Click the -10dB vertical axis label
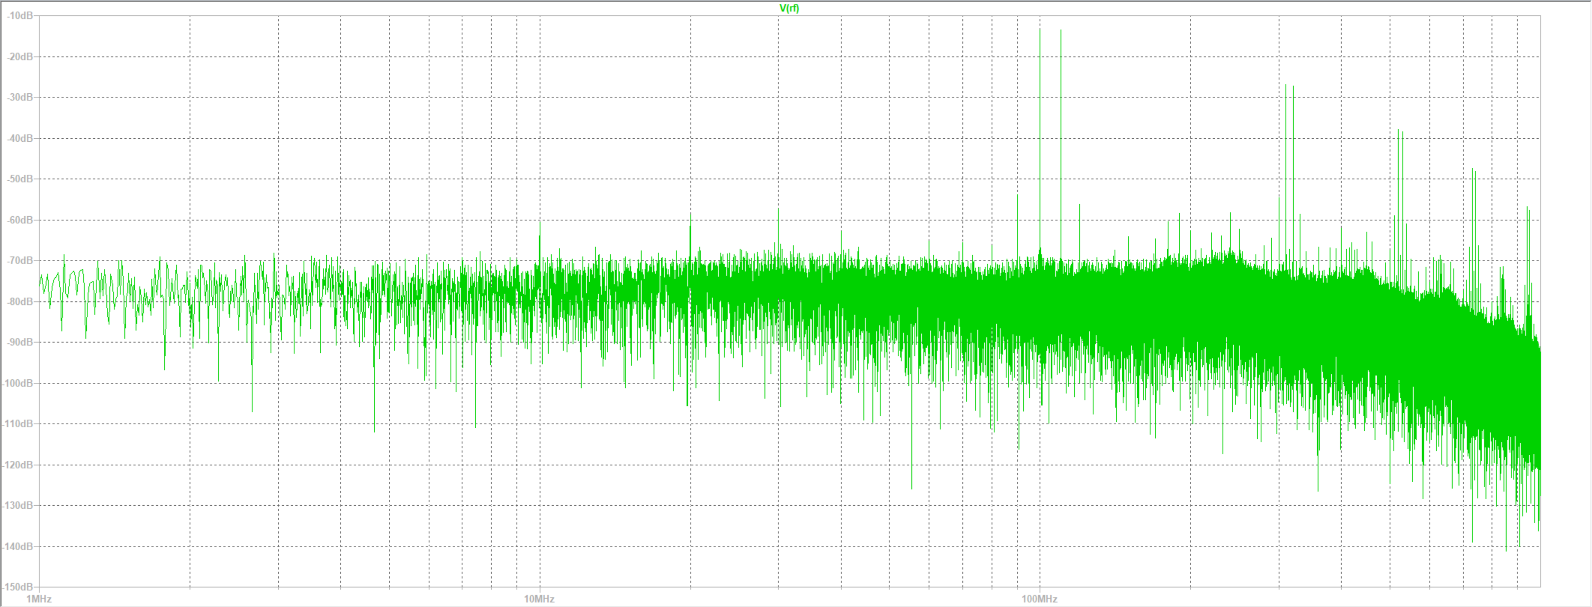The image size is (1592, 607). tap(20, 15)
